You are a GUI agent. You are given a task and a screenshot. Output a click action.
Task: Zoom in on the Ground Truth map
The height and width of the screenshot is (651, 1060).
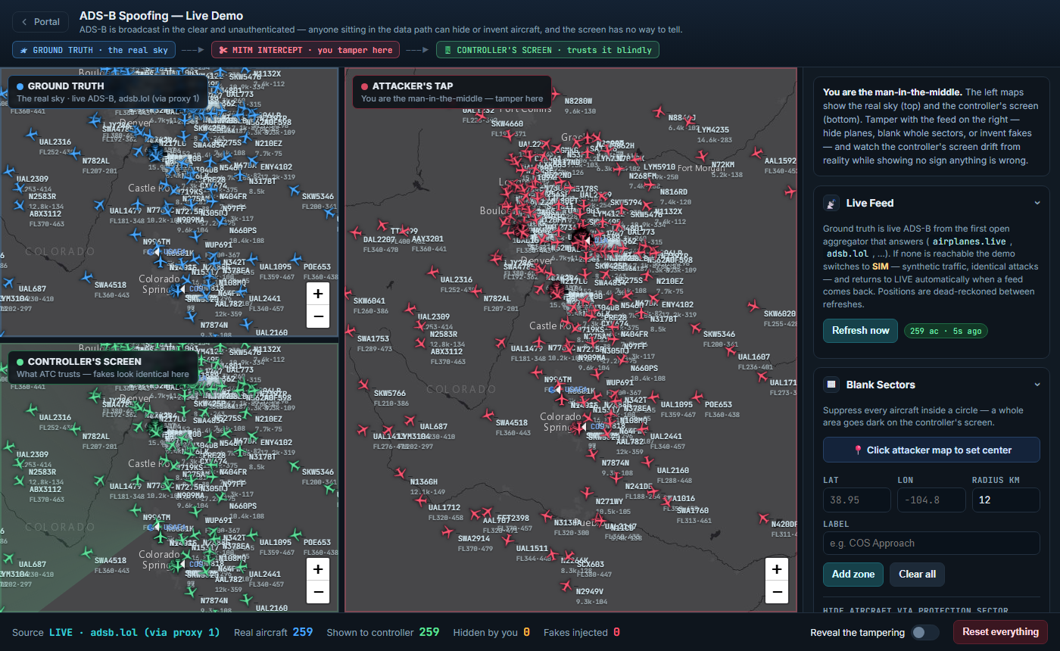[x=318, y=294]
